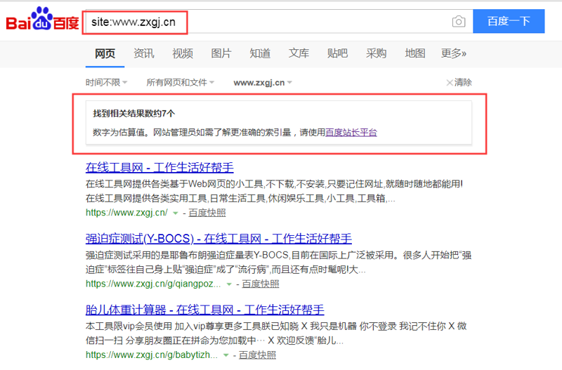Click the 百度一下 search button
The height and width of the screenshot is (370, 562).
tap(509, 21)
